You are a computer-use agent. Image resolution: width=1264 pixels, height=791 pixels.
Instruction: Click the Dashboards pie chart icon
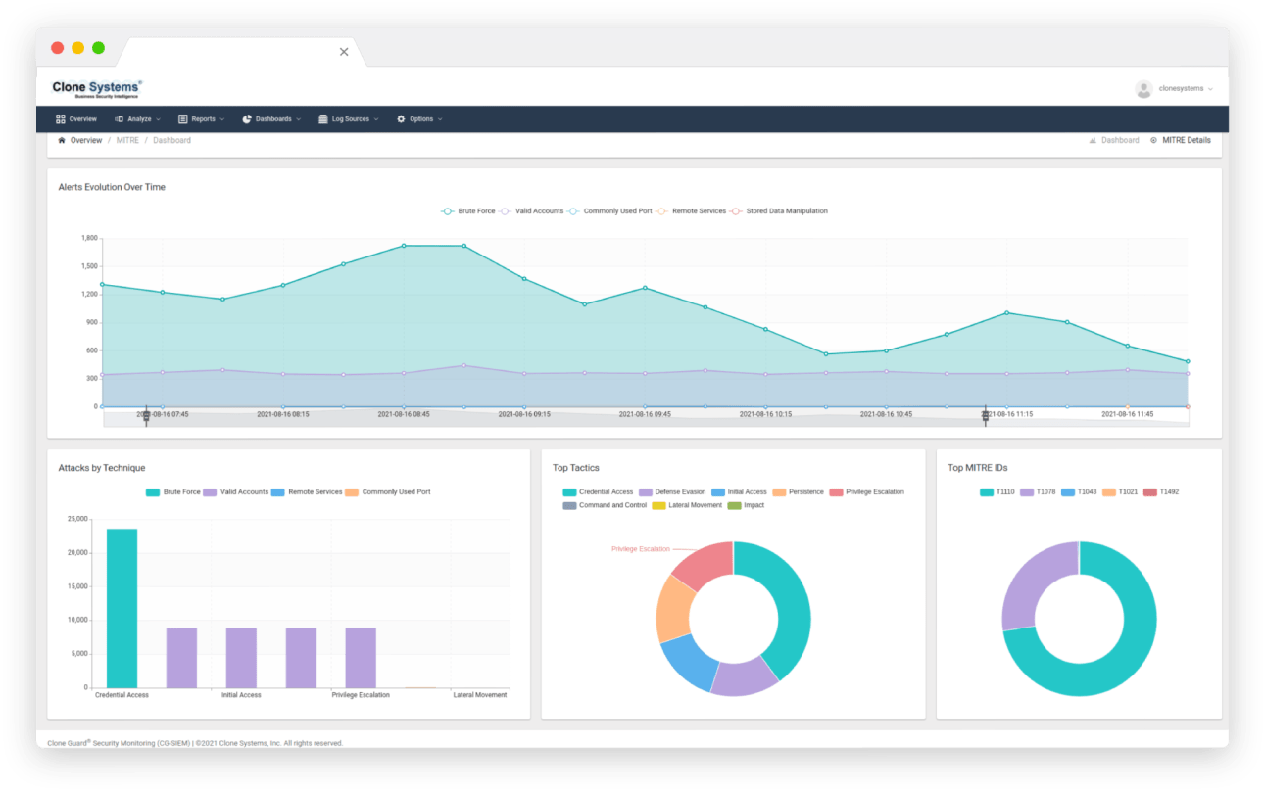tap(247, 119)
